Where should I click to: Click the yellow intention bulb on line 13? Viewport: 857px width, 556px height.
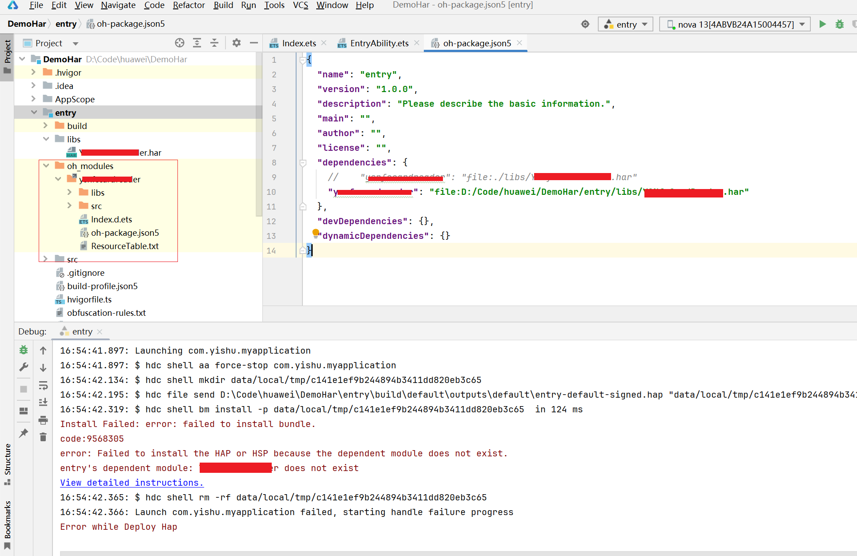316,233
